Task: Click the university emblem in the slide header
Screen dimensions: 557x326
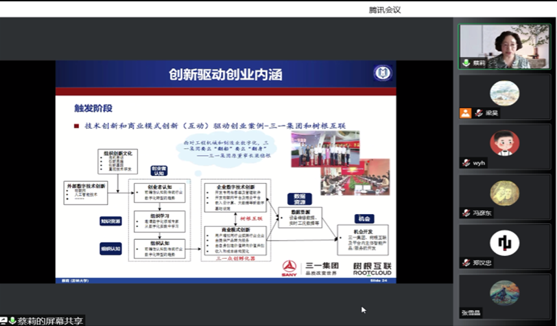Action: (382, 73)
